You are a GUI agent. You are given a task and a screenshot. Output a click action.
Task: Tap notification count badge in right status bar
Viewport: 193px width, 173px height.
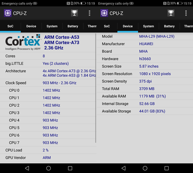point(132,3)
